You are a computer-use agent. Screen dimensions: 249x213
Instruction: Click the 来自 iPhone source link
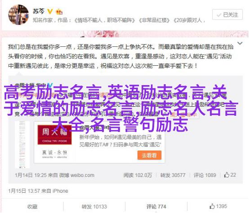pyautogui.click(x=55, y=191)
